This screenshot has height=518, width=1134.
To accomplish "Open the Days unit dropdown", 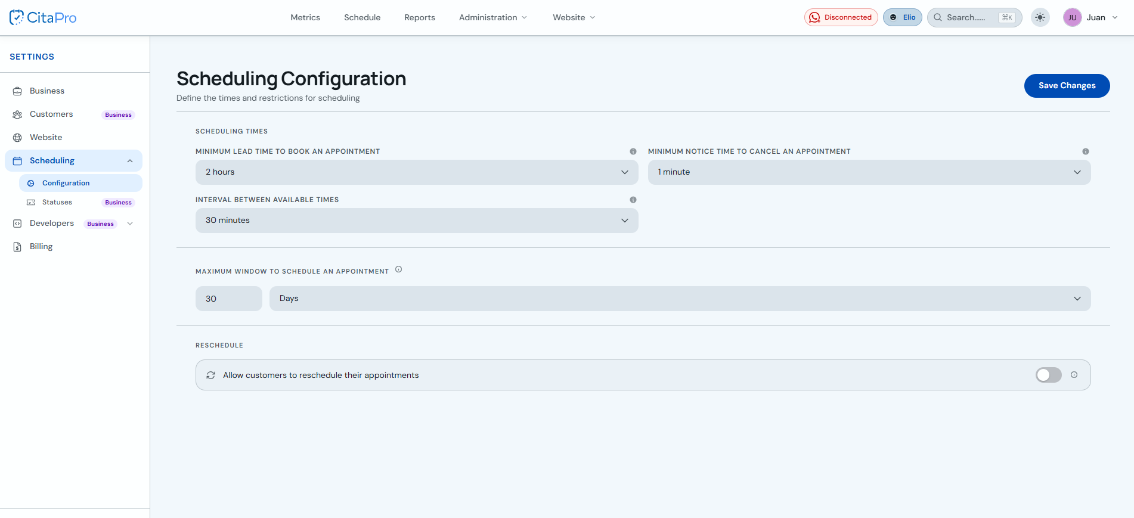I will pos(680,299).
